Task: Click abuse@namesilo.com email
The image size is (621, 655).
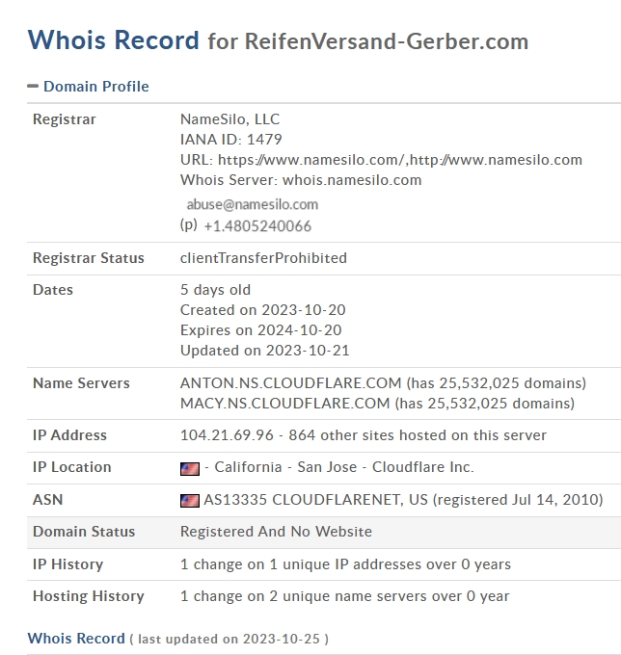Action: (253, 204)
